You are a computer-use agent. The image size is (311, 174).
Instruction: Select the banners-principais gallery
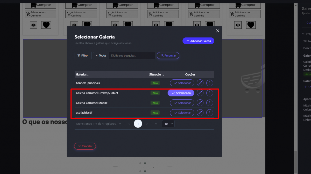[x=182, y=83]
